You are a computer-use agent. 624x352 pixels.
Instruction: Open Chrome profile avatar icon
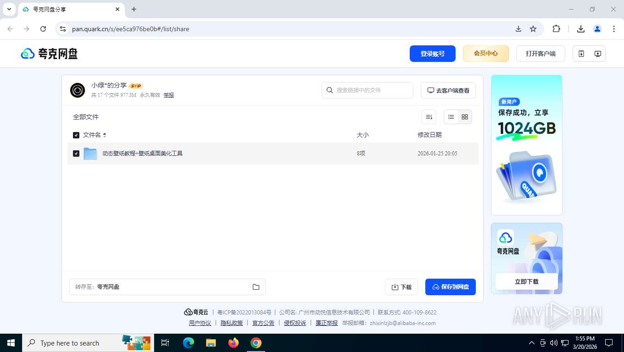pyautogui.click(x=597, y=29)
